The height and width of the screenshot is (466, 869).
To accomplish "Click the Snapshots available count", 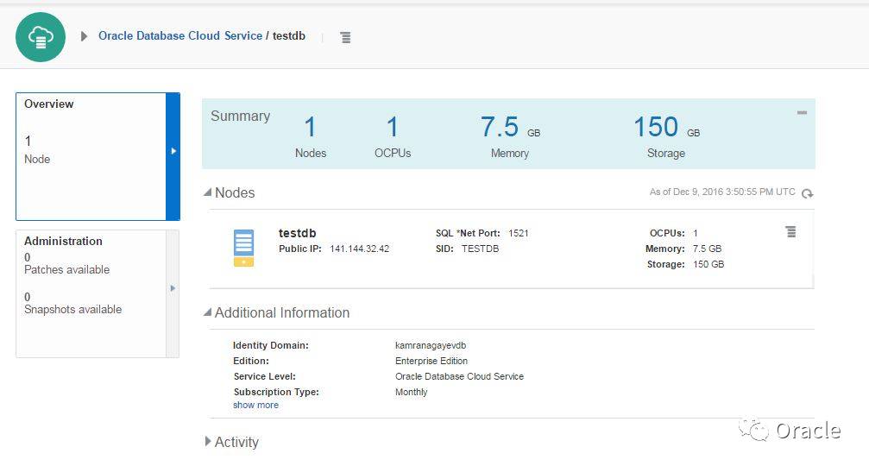I will (x=27, y=297).
